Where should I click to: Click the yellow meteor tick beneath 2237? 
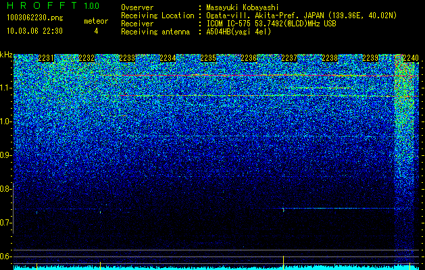[x=284, y=263]
